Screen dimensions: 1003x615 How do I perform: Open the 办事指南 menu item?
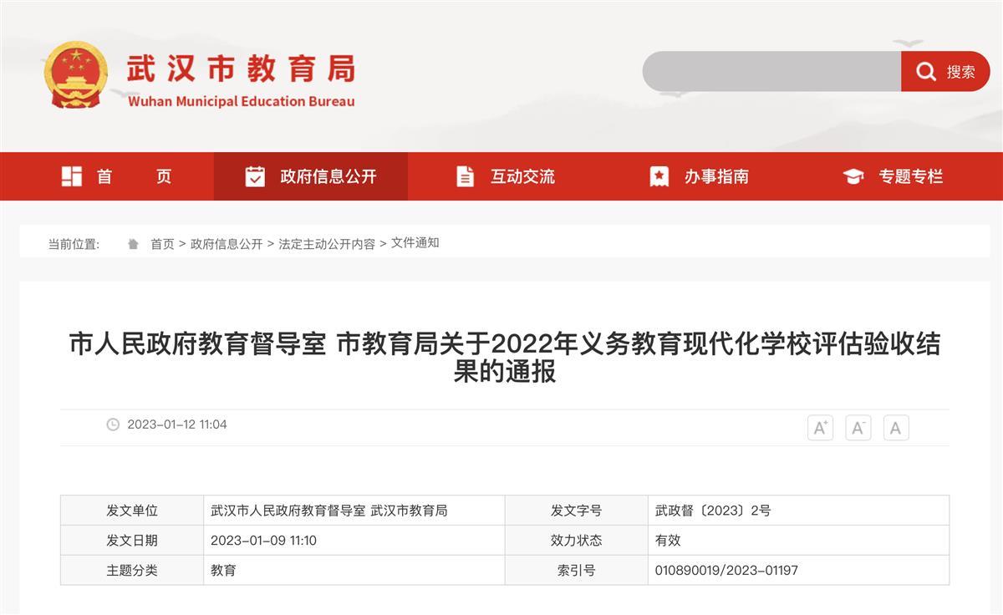716,176
